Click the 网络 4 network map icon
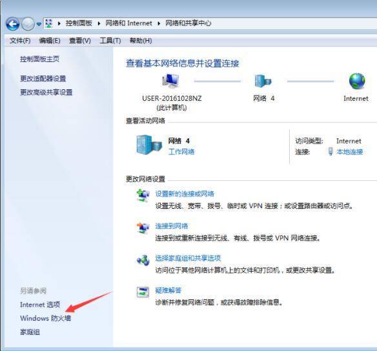The width and height of the screenshot is (377, 351). point(263,81)
